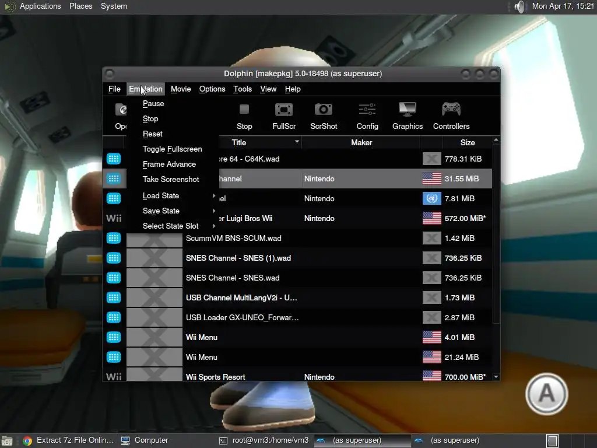Viewport: 597px width, 448px height.
Task: Click unknown region icon on the 1.42 MiB row
Action: pos(432,238)
